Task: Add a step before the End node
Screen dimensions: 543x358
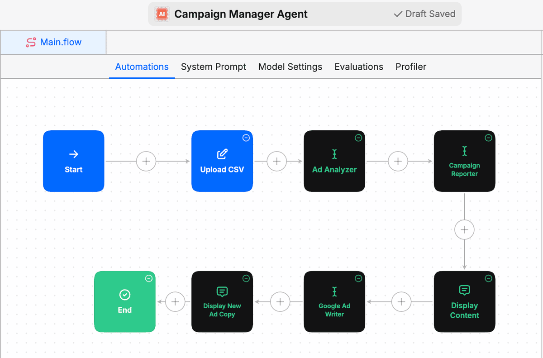Action: 175,301
